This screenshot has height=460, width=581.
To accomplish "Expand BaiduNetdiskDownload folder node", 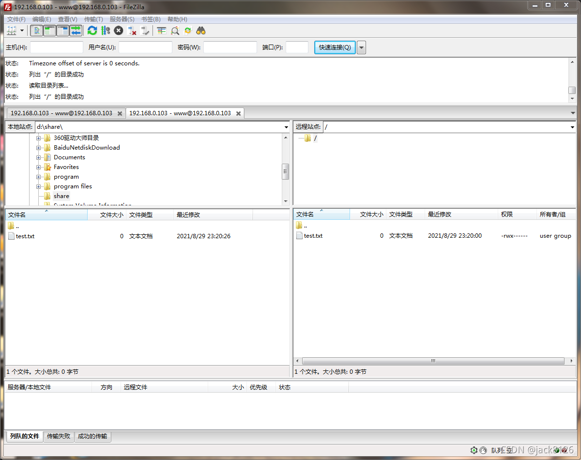I will 39,148.
